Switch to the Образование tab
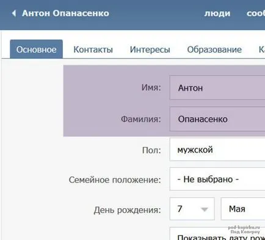The height and width of the screenshot is (240, 265). click(x=214, y=50)
